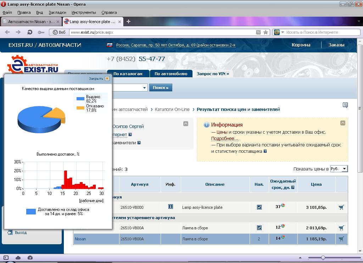Screen dimensions: 363x263
Task: Collapse the Информация panel
Action: coord(343,123)
